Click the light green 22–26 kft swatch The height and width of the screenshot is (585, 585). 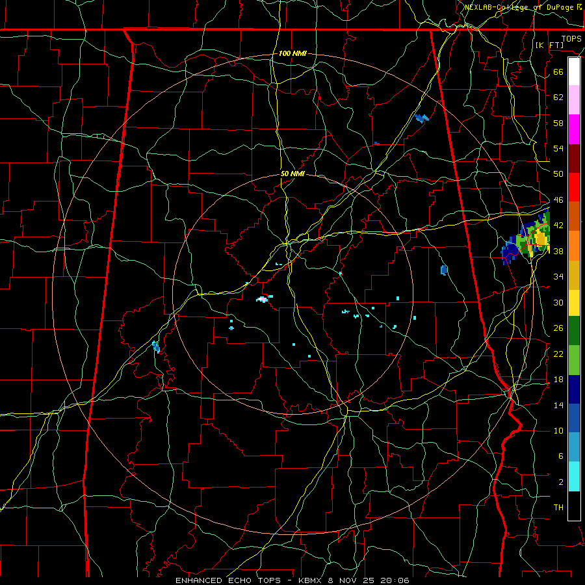(x=574, y=360)
